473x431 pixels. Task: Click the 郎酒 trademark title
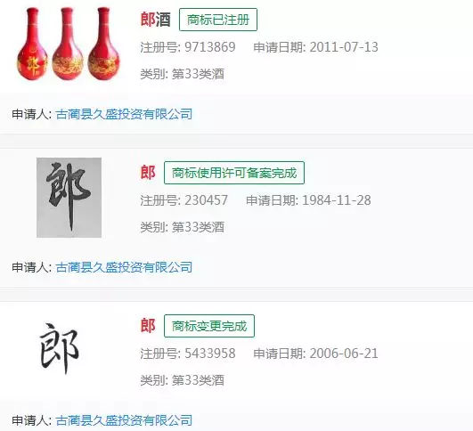156,20
